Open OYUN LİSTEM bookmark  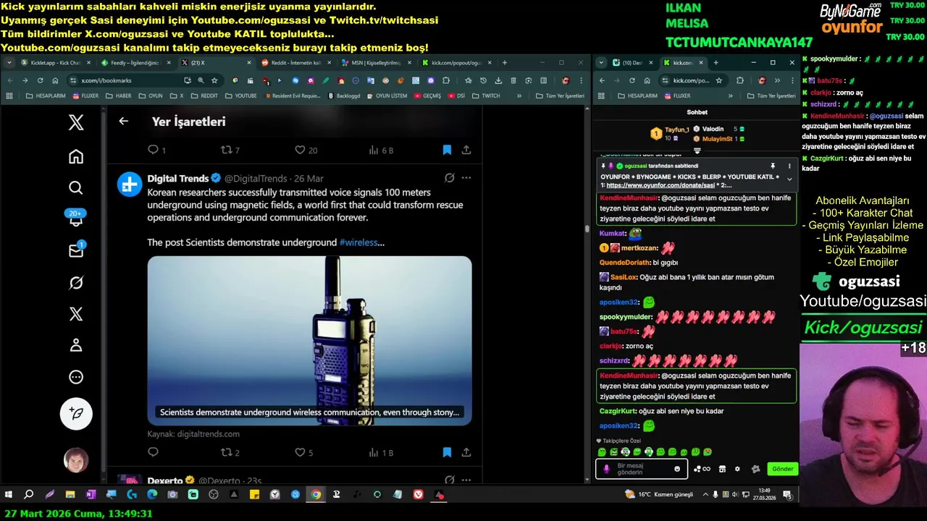[x=387, y=96]
